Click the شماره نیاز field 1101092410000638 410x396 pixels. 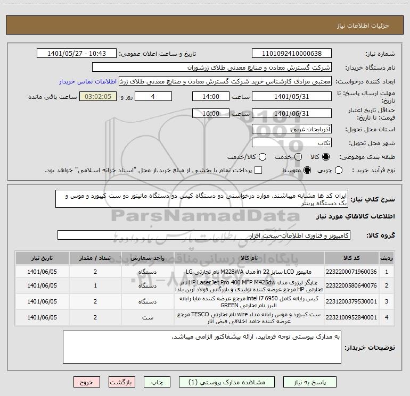pos(292,54)
